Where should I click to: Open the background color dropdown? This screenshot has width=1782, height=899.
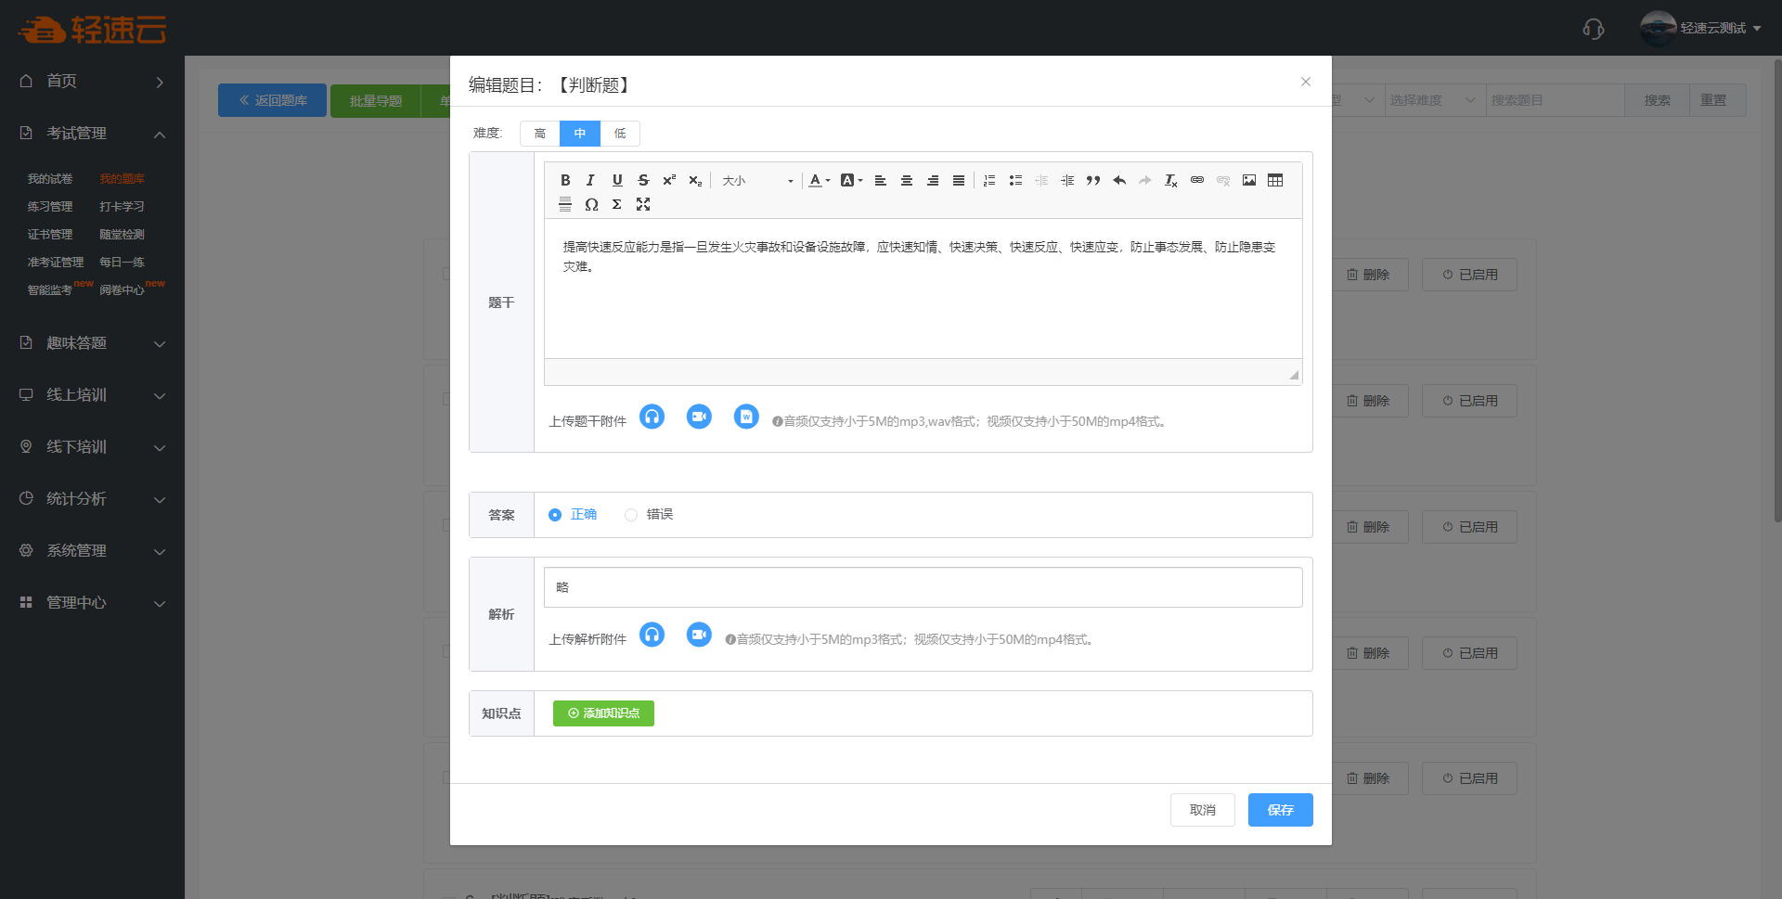point(851,180)
